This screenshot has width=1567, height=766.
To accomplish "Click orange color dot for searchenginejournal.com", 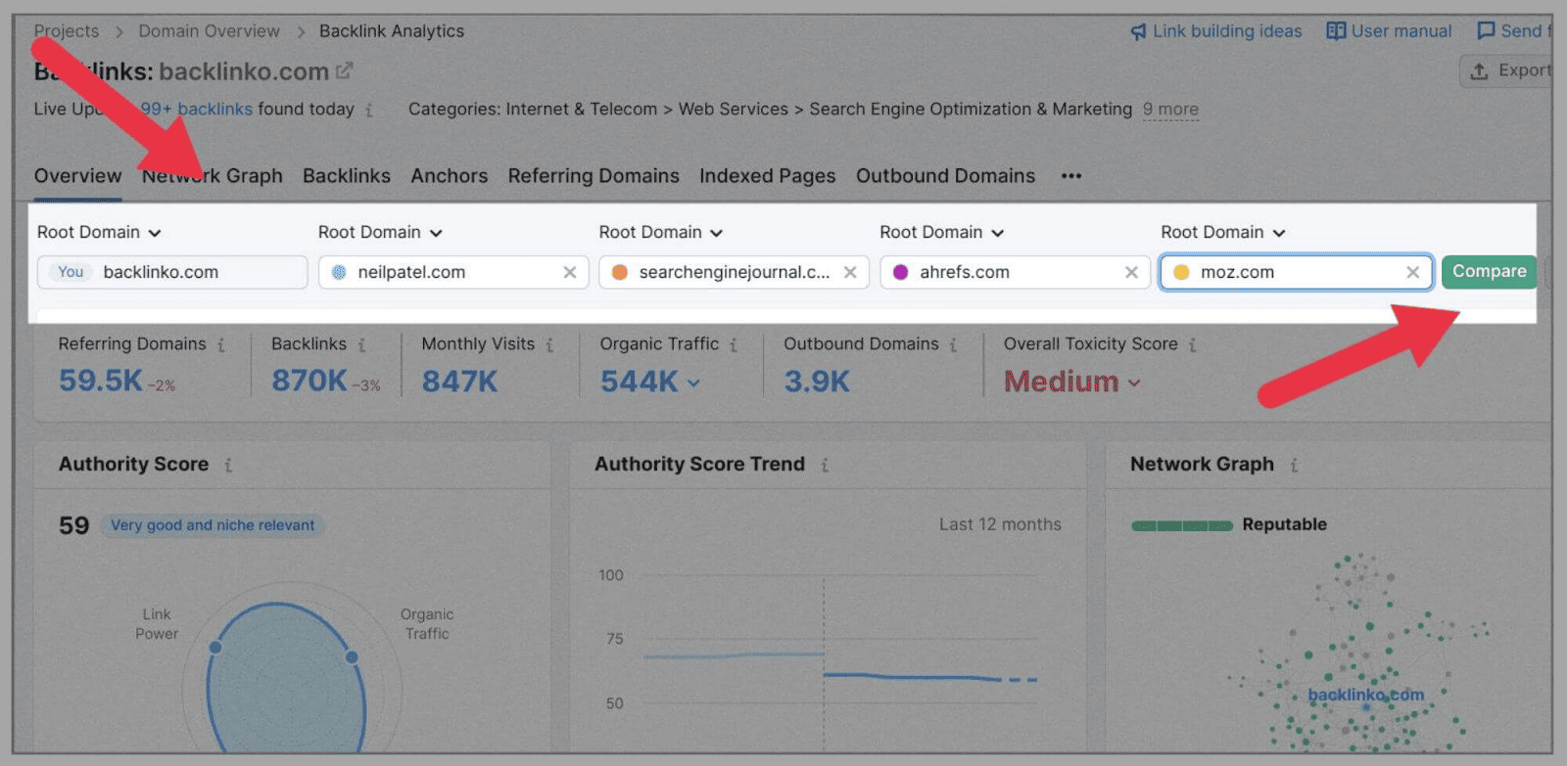I will (x=619, y=273).
